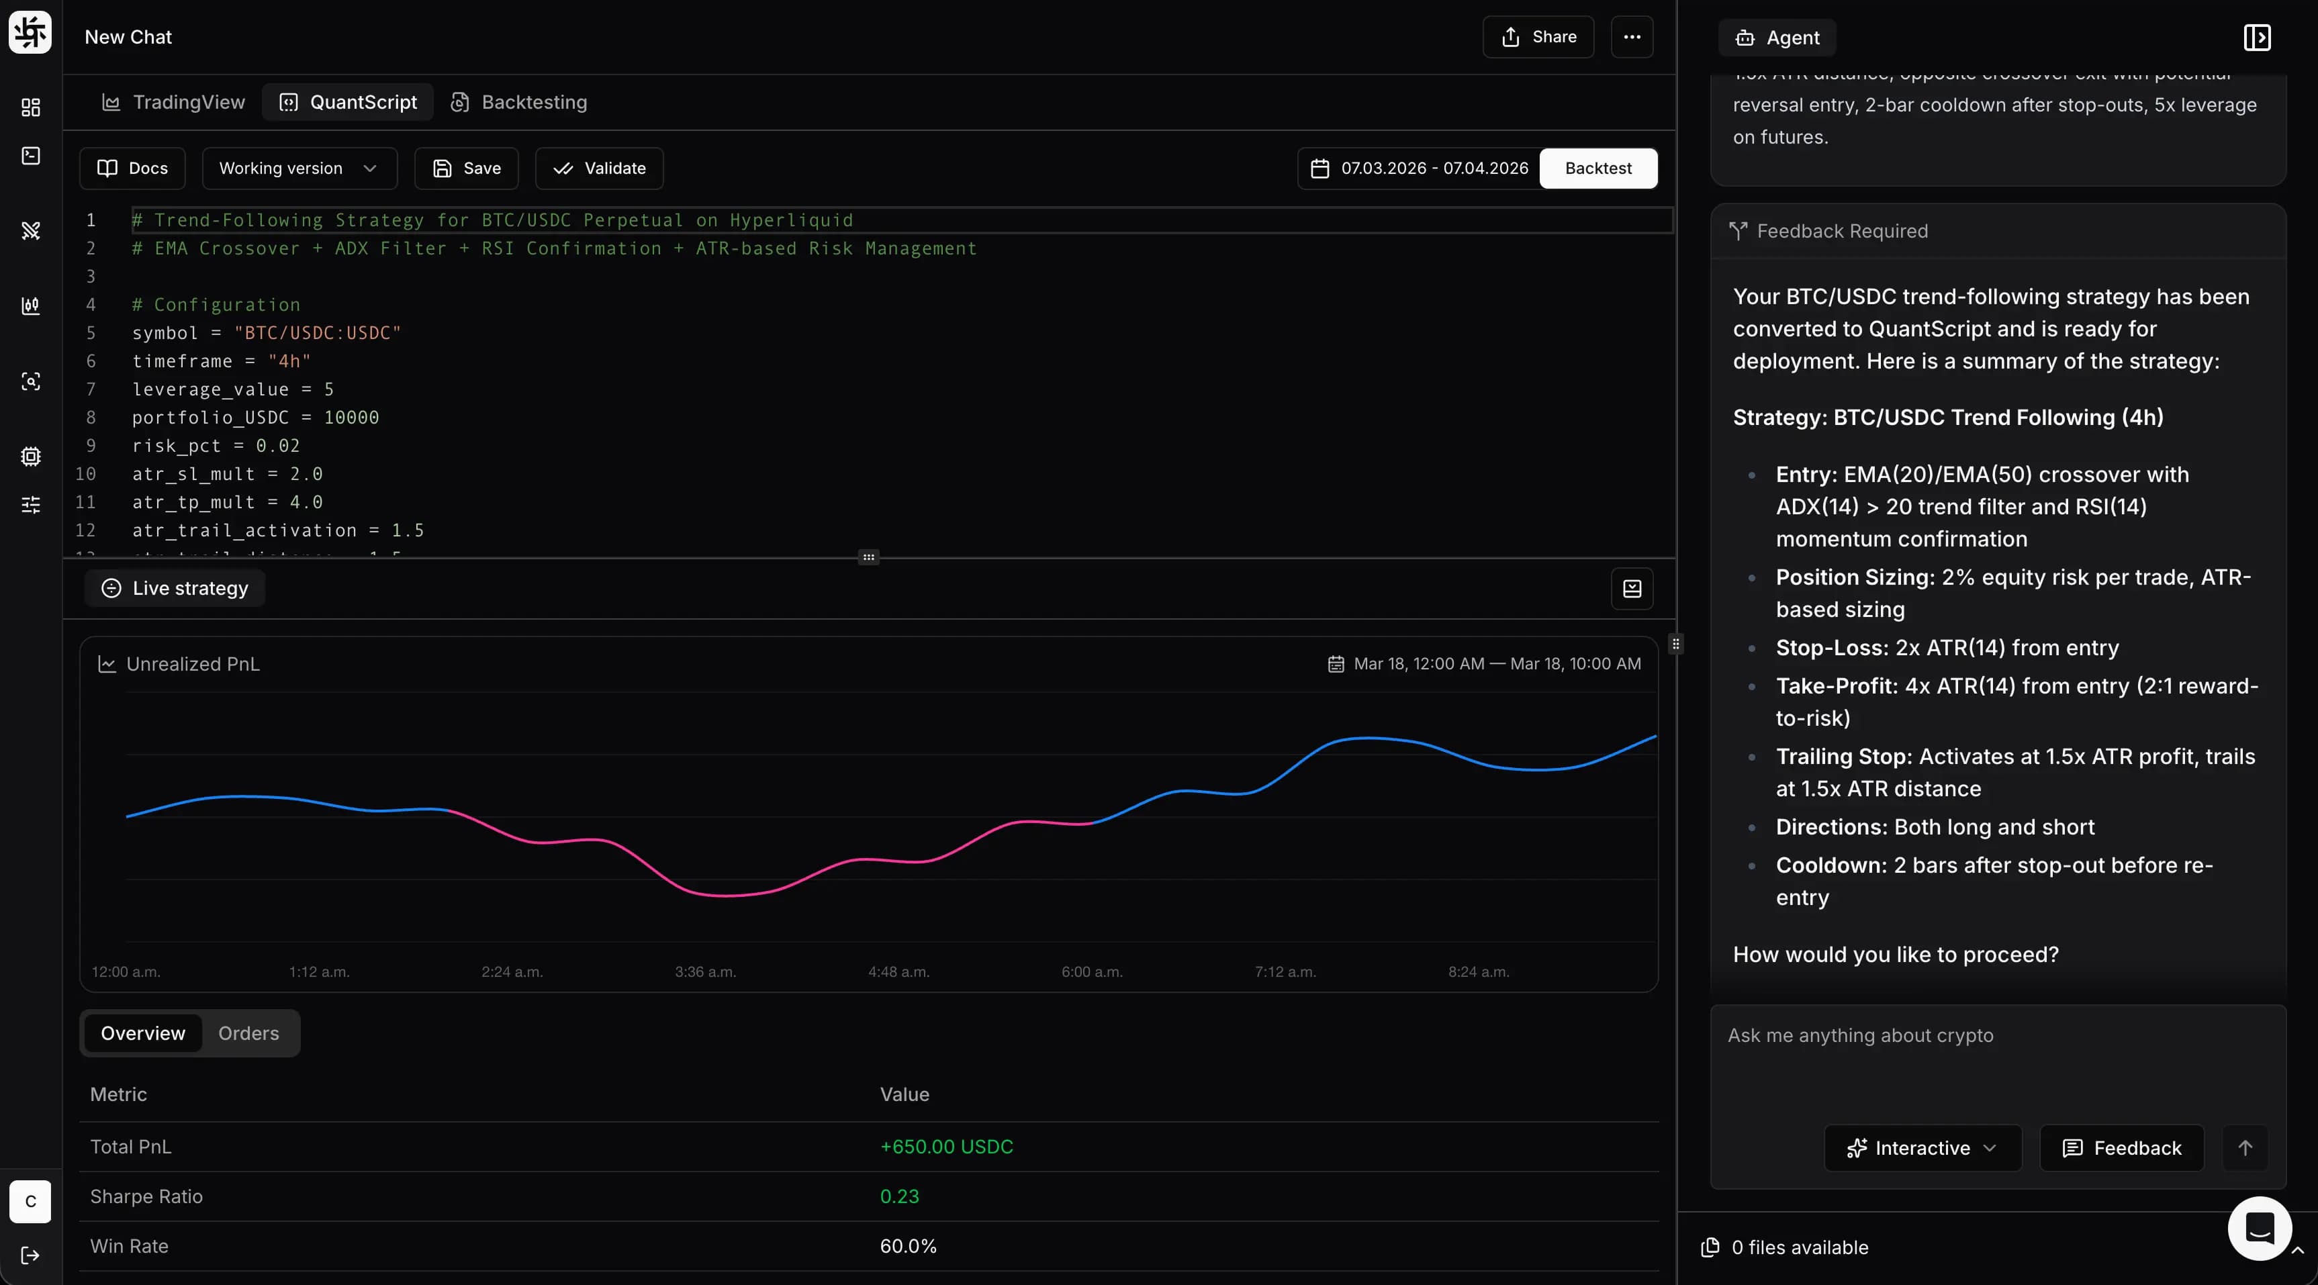Click the send arrow button in chat

tap(2245, 1148)
